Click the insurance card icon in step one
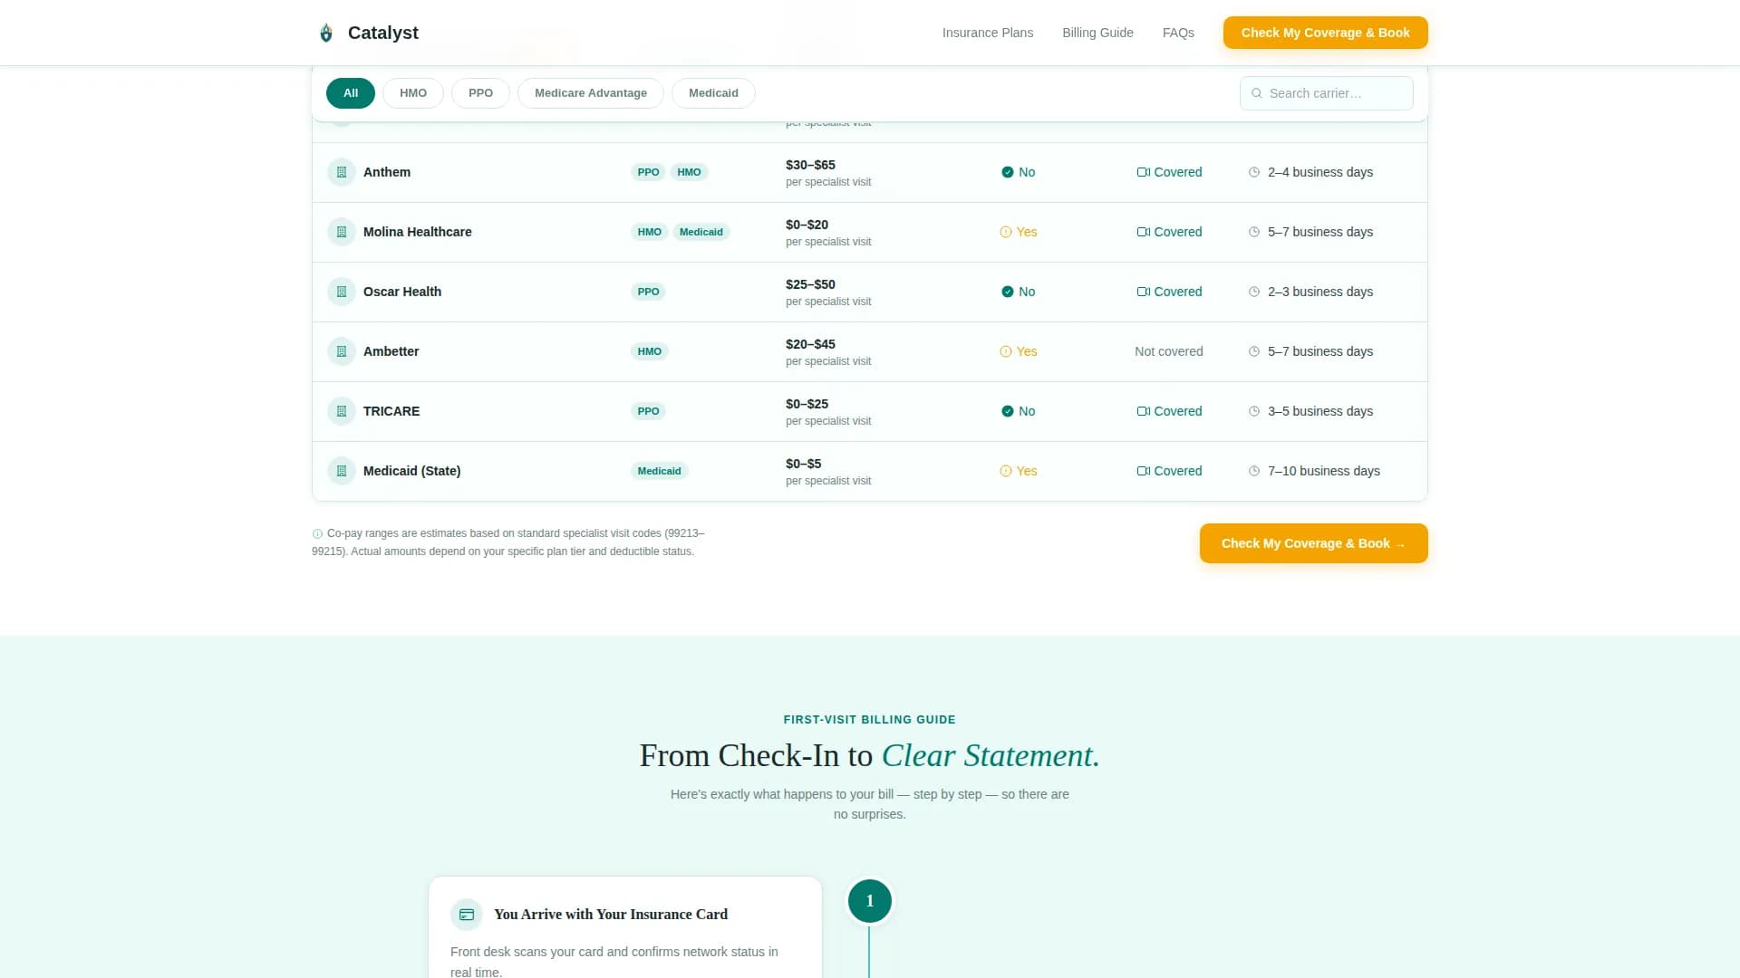The width and height of the screenshot is (1740, 978). [x=467, y=915]
